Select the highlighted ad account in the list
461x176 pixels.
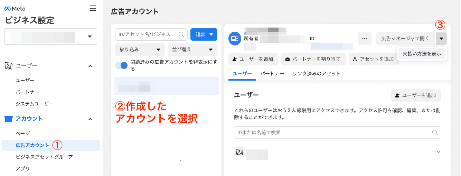(x=166, y=86)
